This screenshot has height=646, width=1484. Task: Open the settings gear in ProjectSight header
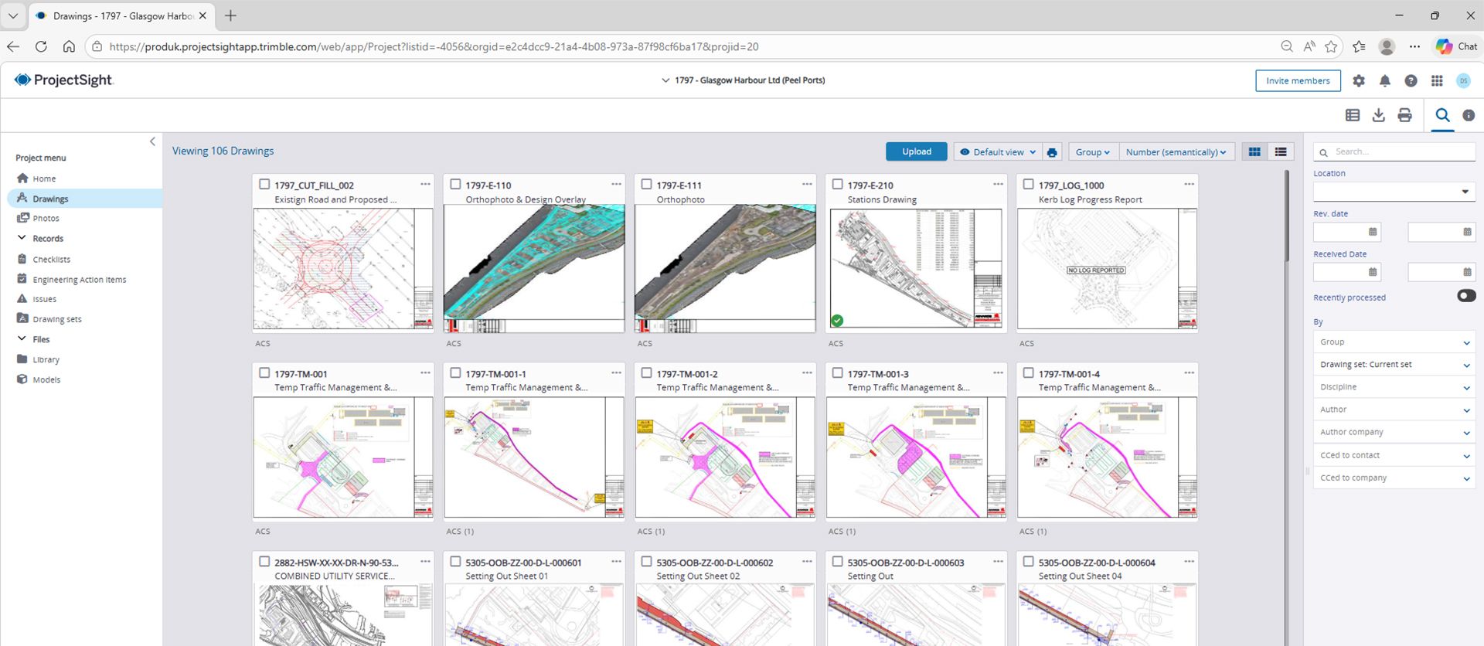coord(1359,80)
